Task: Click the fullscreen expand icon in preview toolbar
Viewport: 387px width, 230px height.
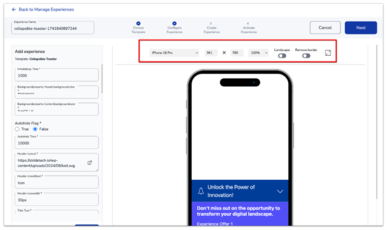Action: pos(327,53)
